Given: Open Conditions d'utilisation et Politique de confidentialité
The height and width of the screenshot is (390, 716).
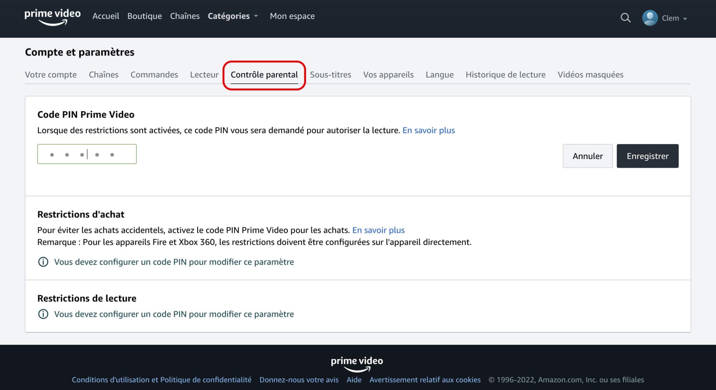Looking at the screenshot, I should pos(162,380).
